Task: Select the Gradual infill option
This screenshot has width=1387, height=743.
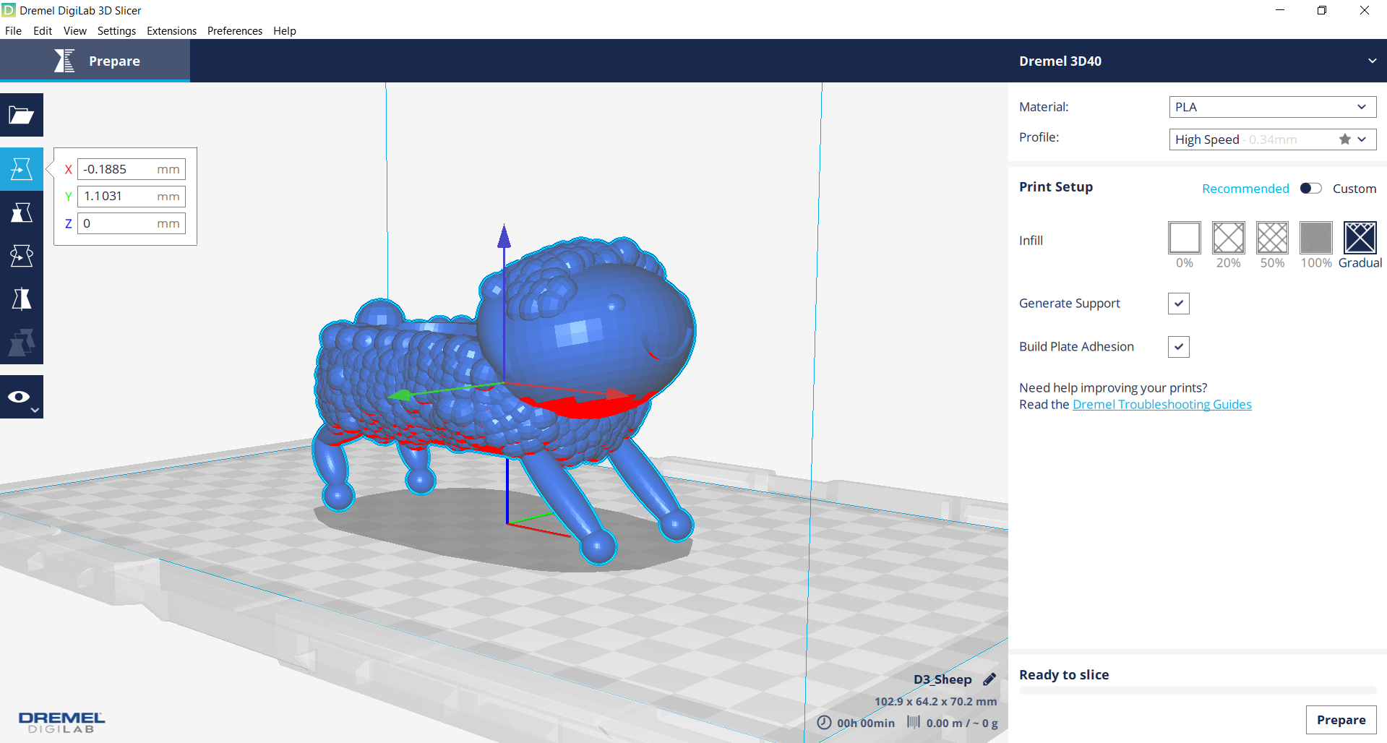Action: point(1360,238)
